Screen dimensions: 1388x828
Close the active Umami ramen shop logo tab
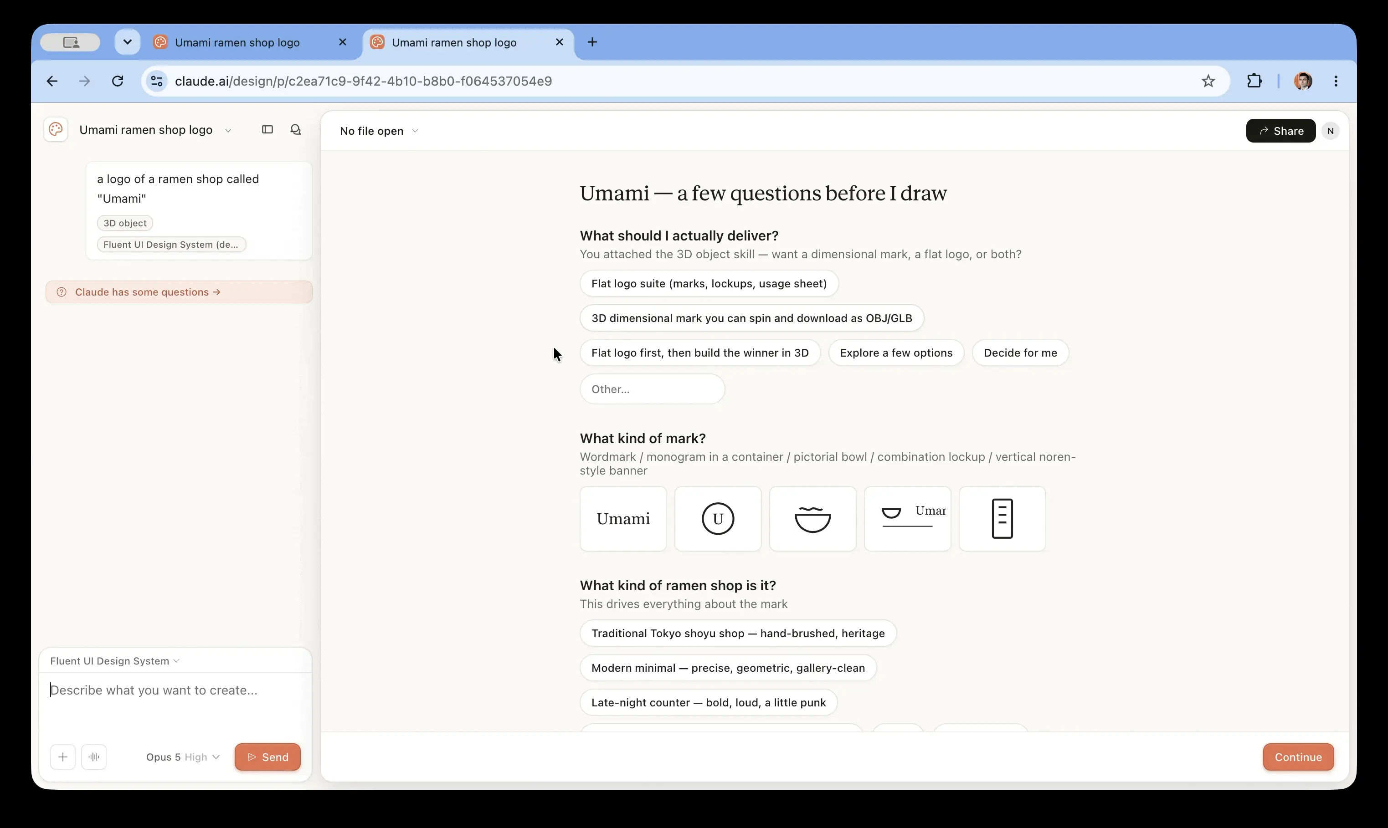(560, 42)
